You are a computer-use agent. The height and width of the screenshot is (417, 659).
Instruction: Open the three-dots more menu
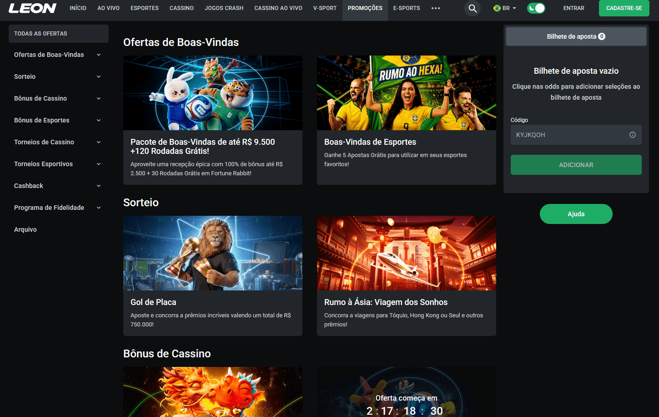point(436,8)
